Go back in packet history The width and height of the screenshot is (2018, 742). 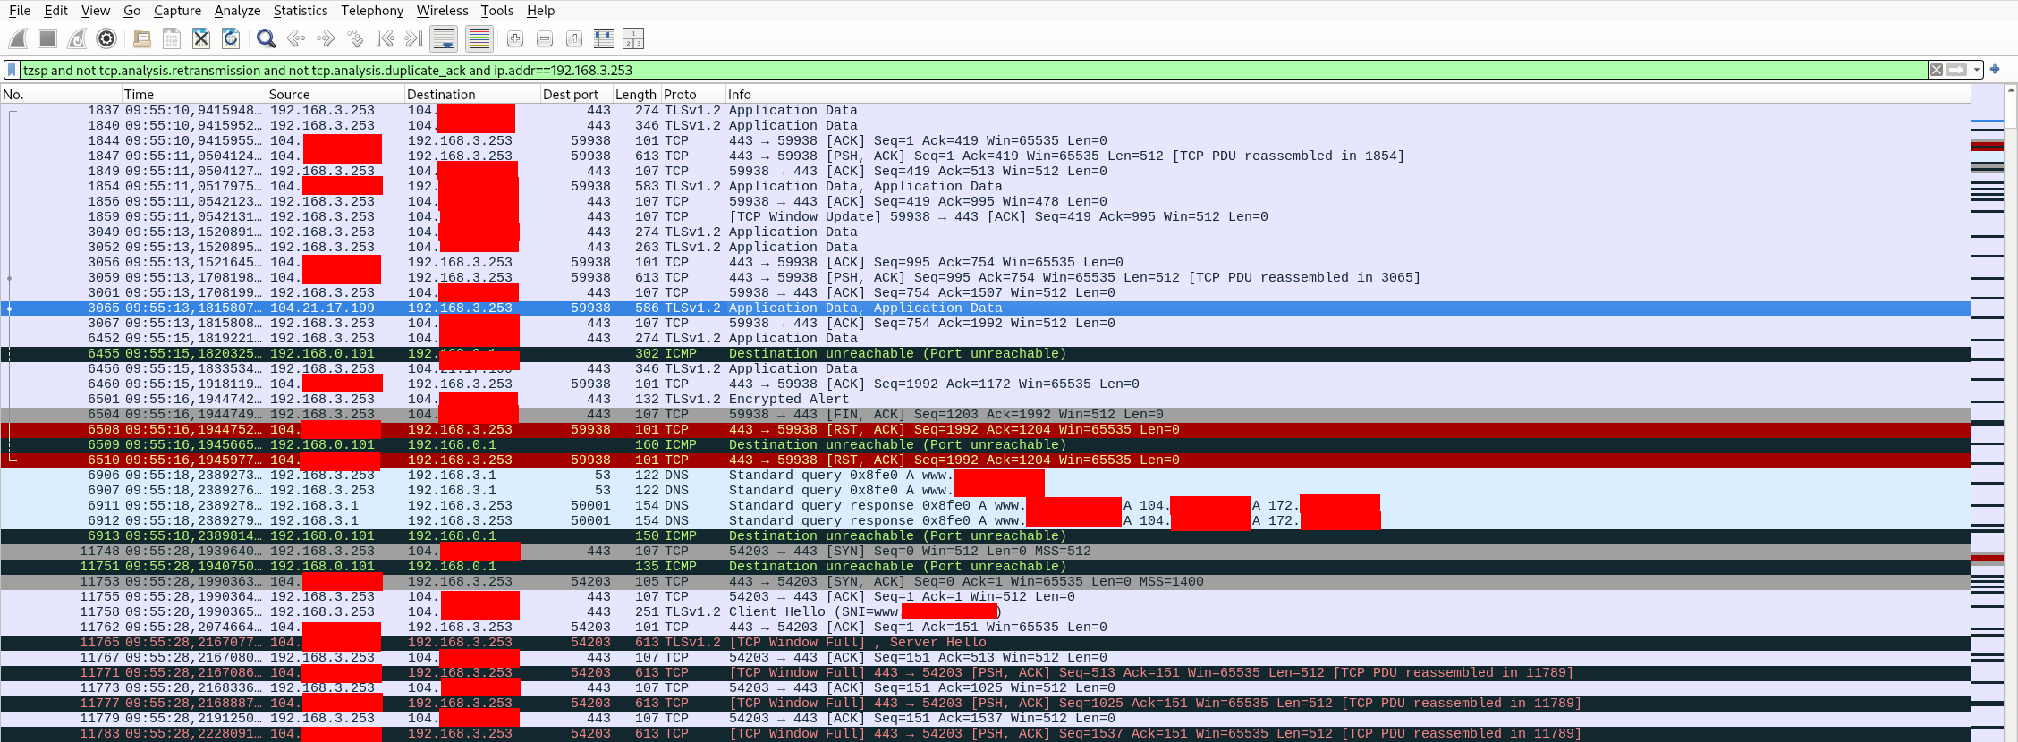pos(296,38)
